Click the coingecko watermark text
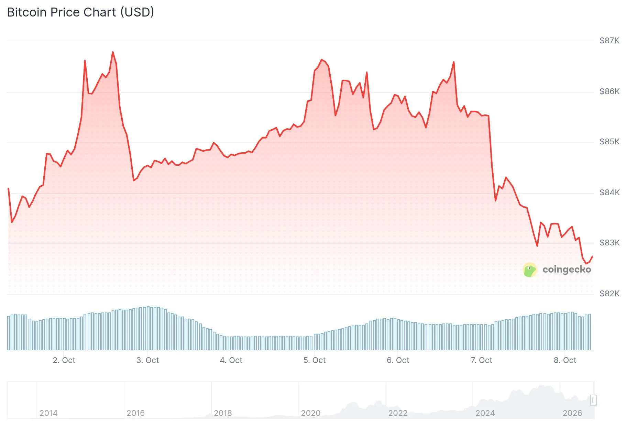This screenshot has width=627, height=429. tap(567, 269)
